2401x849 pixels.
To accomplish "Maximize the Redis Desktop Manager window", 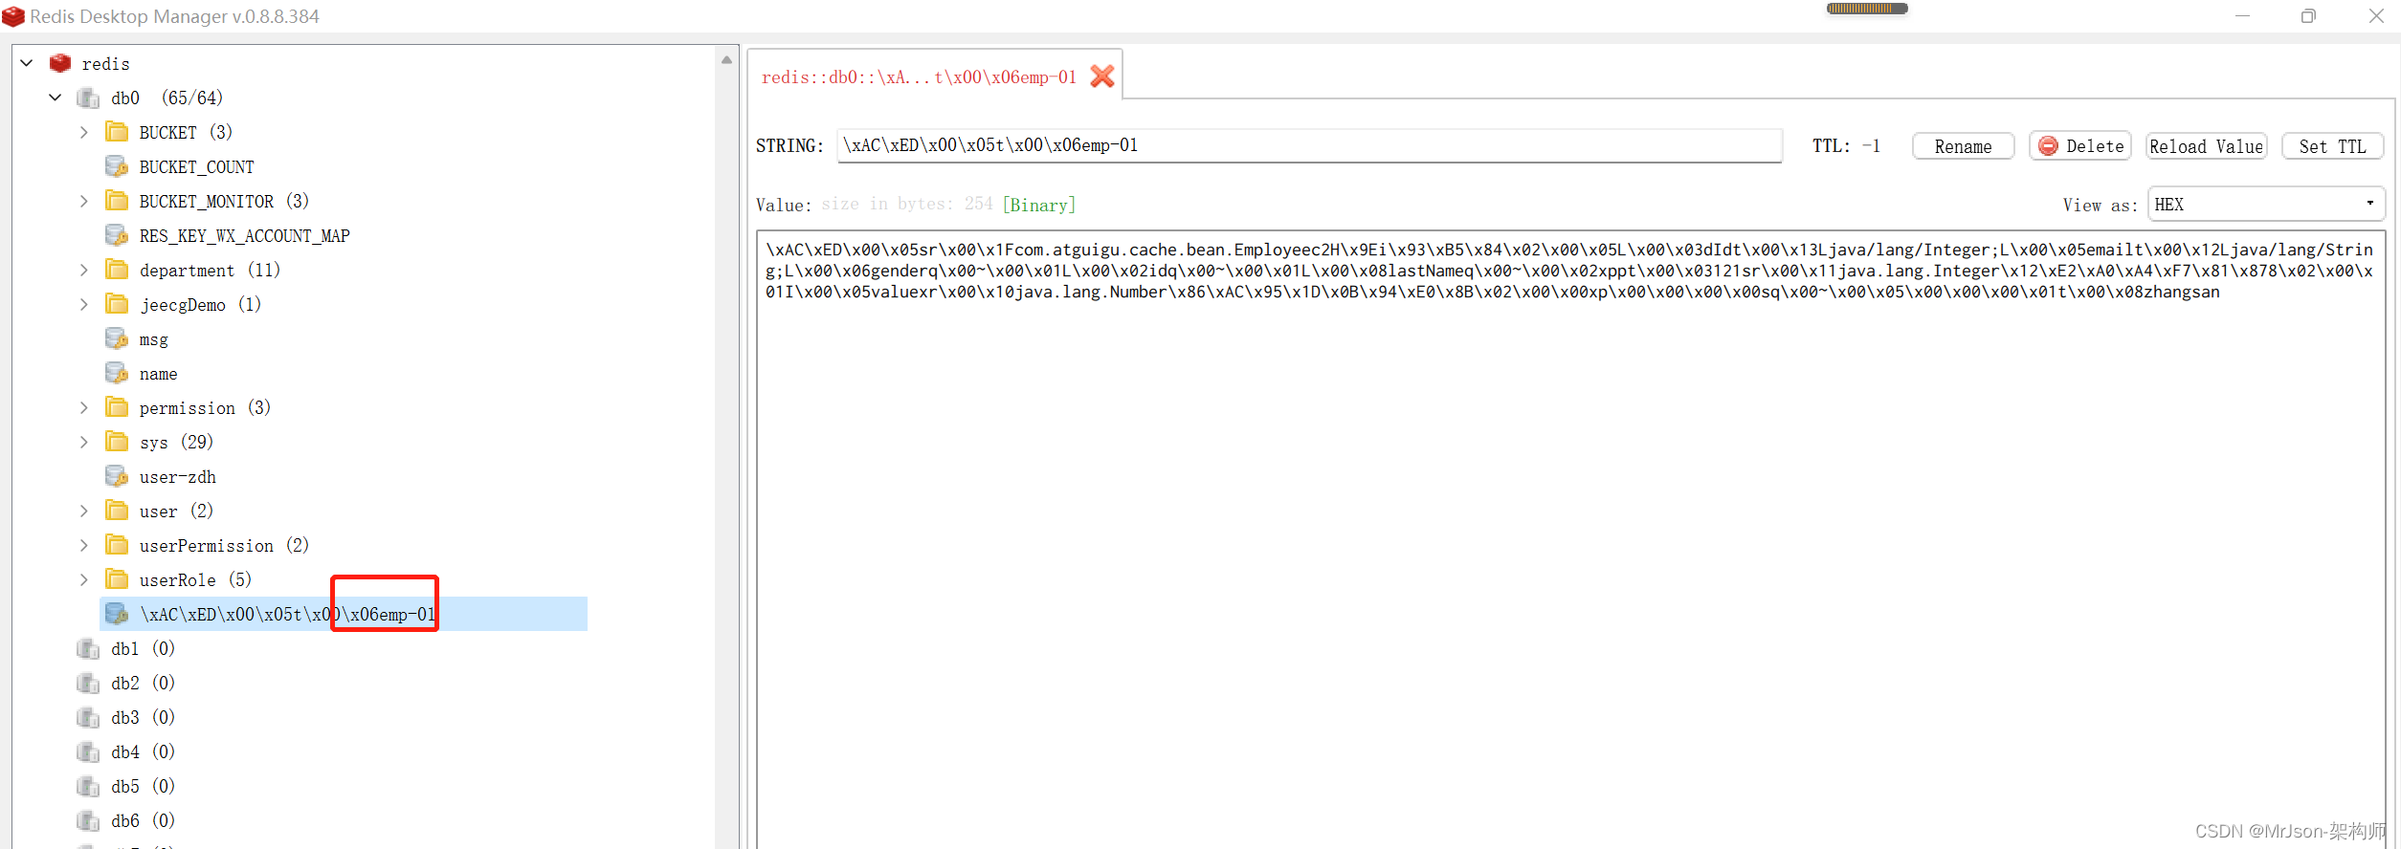I will click(2308, 16).
